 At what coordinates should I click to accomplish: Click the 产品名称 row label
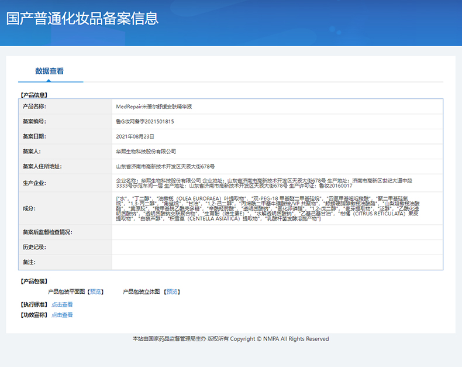[x=34, y=107]
